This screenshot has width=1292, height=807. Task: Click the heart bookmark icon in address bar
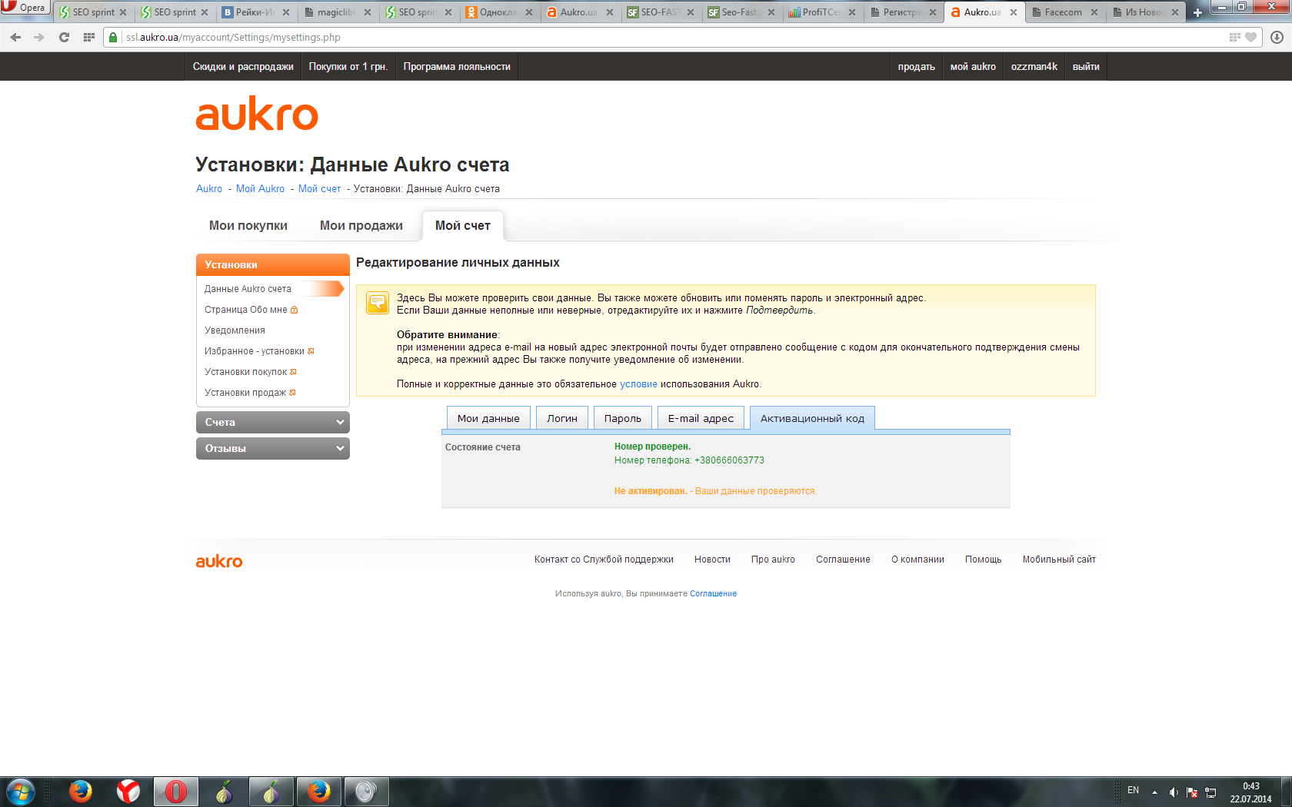tap(1251, 37)
